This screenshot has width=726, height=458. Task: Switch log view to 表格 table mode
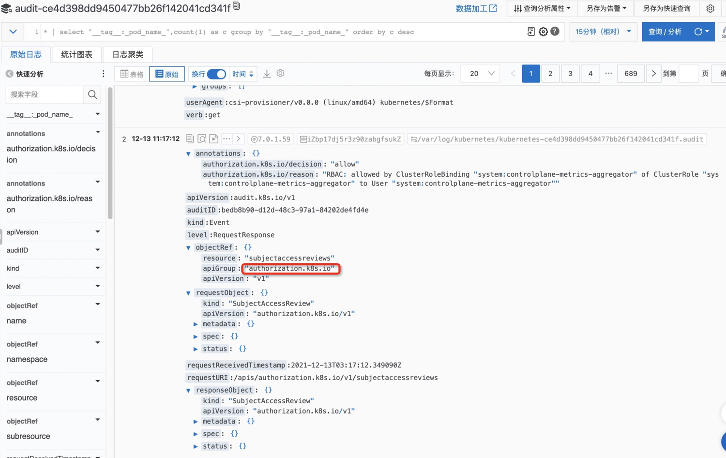[x=132, y=74]
